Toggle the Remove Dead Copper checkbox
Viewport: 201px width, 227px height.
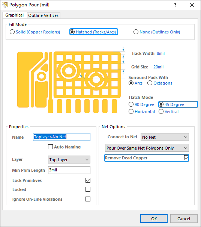pos(186,157)
